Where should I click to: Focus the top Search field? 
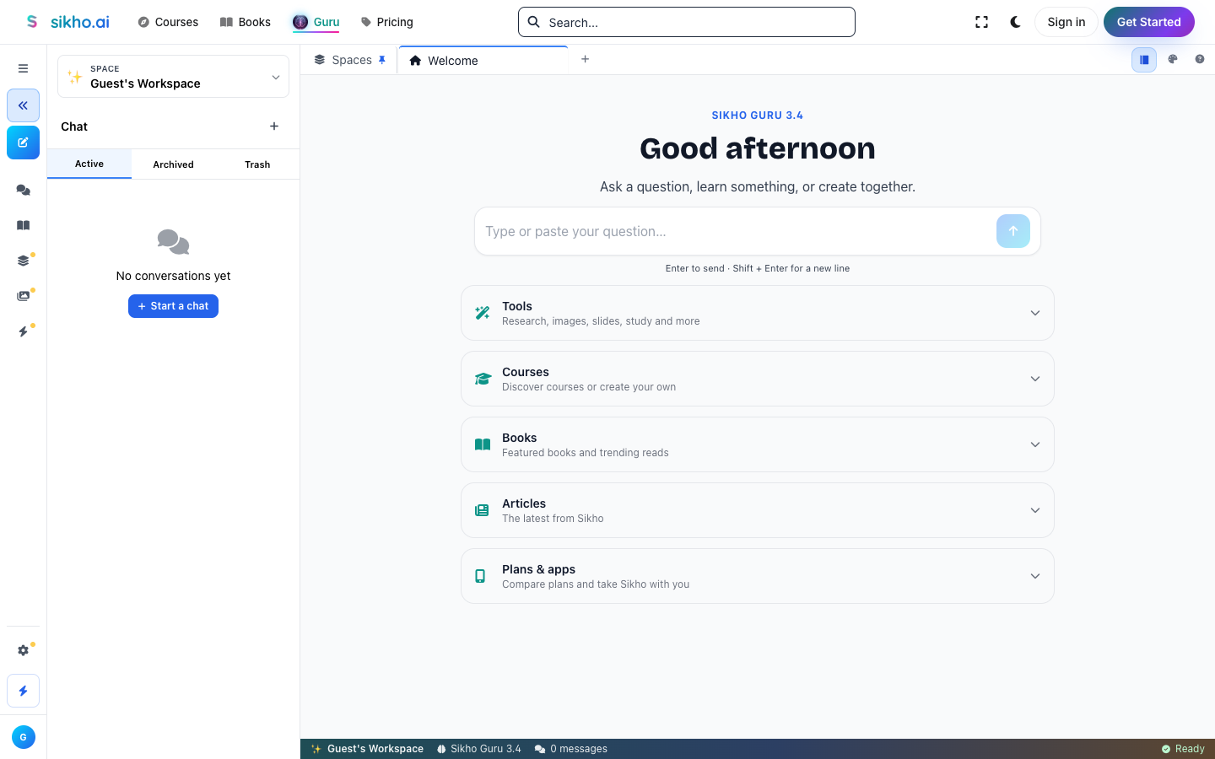687,22
